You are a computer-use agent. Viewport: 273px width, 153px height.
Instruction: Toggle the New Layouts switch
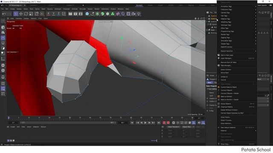coord(270,5)
